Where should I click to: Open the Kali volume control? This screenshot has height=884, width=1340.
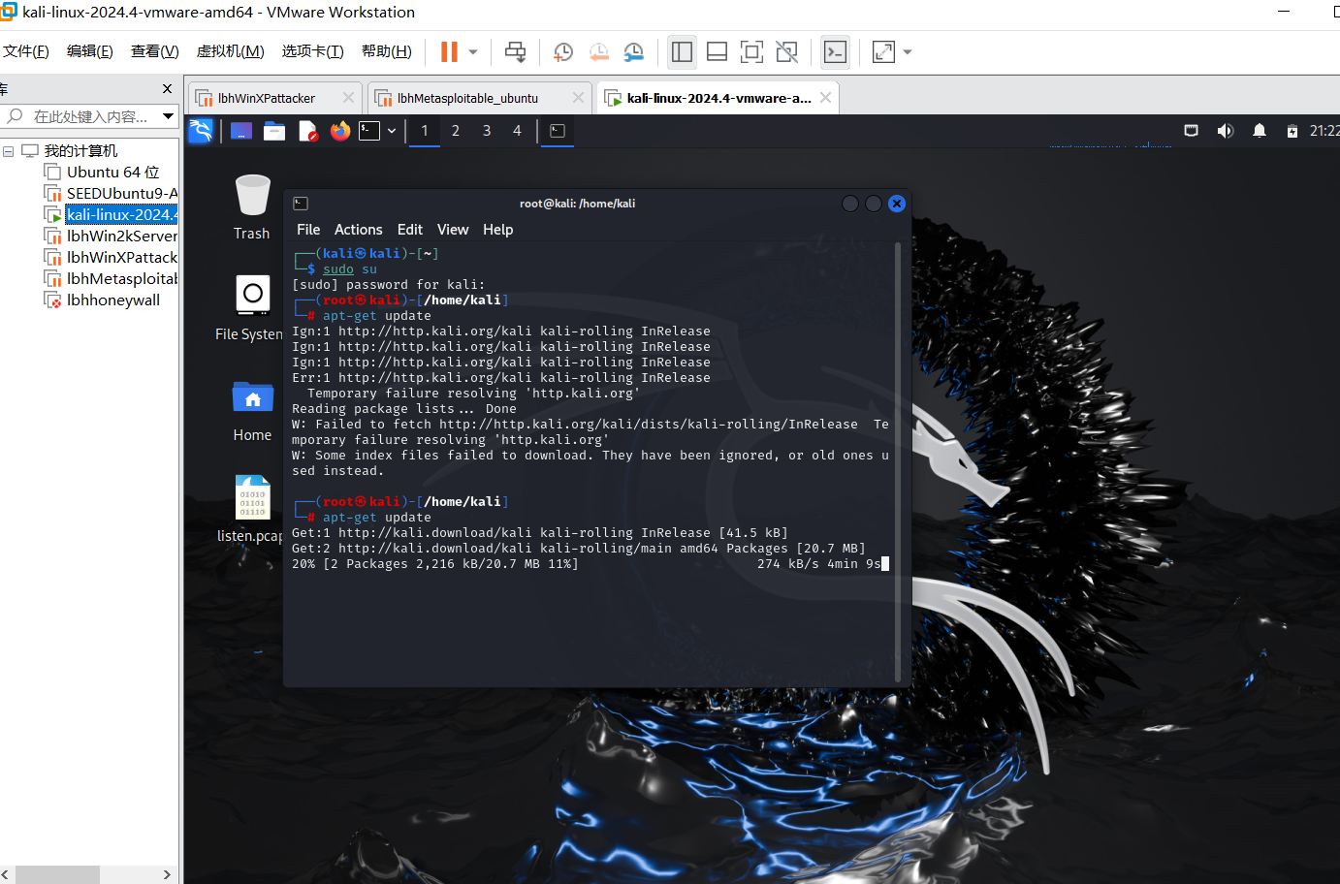tap(1226, 131)
